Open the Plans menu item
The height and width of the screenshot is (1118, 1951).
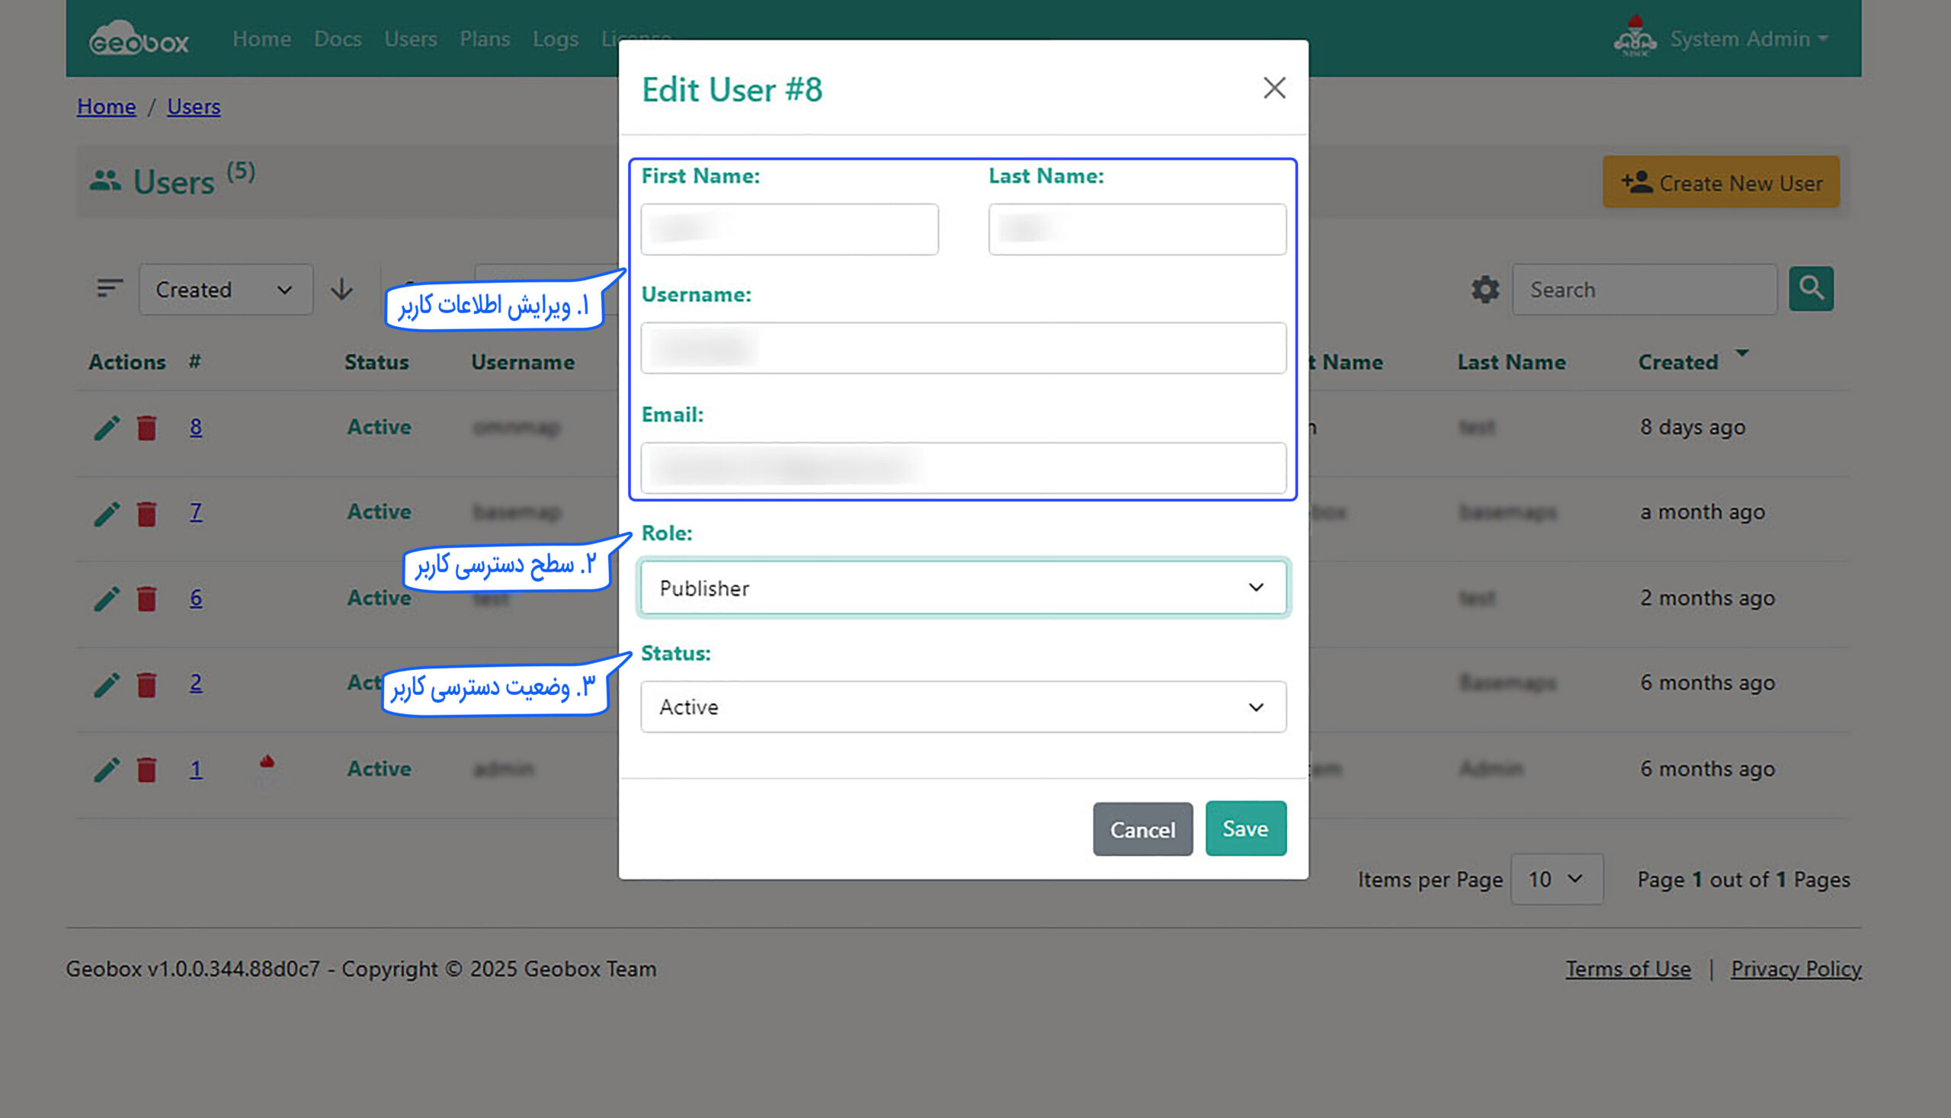click(485, 38)
